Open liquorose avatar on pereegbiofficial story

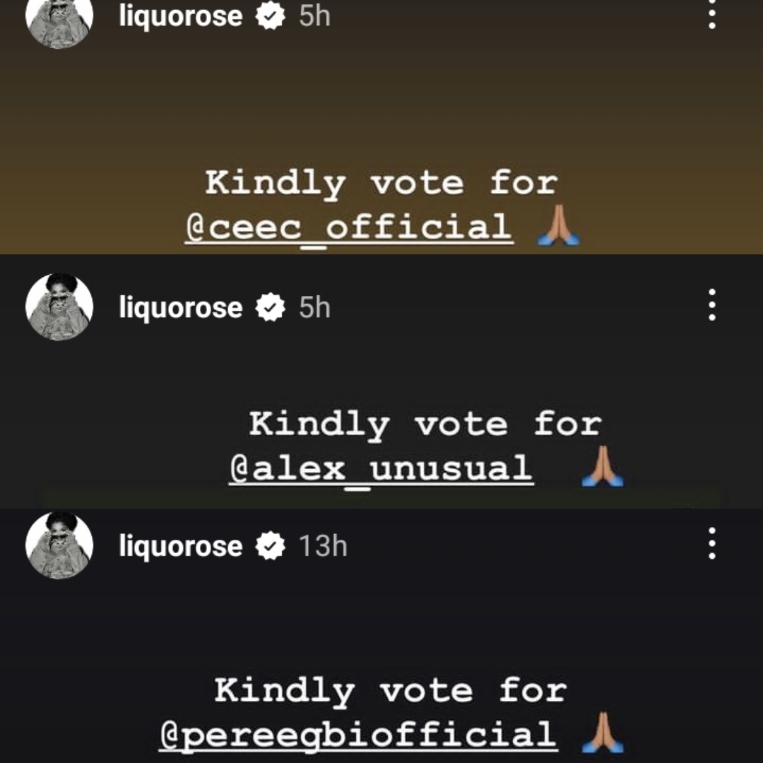point(59,545)
